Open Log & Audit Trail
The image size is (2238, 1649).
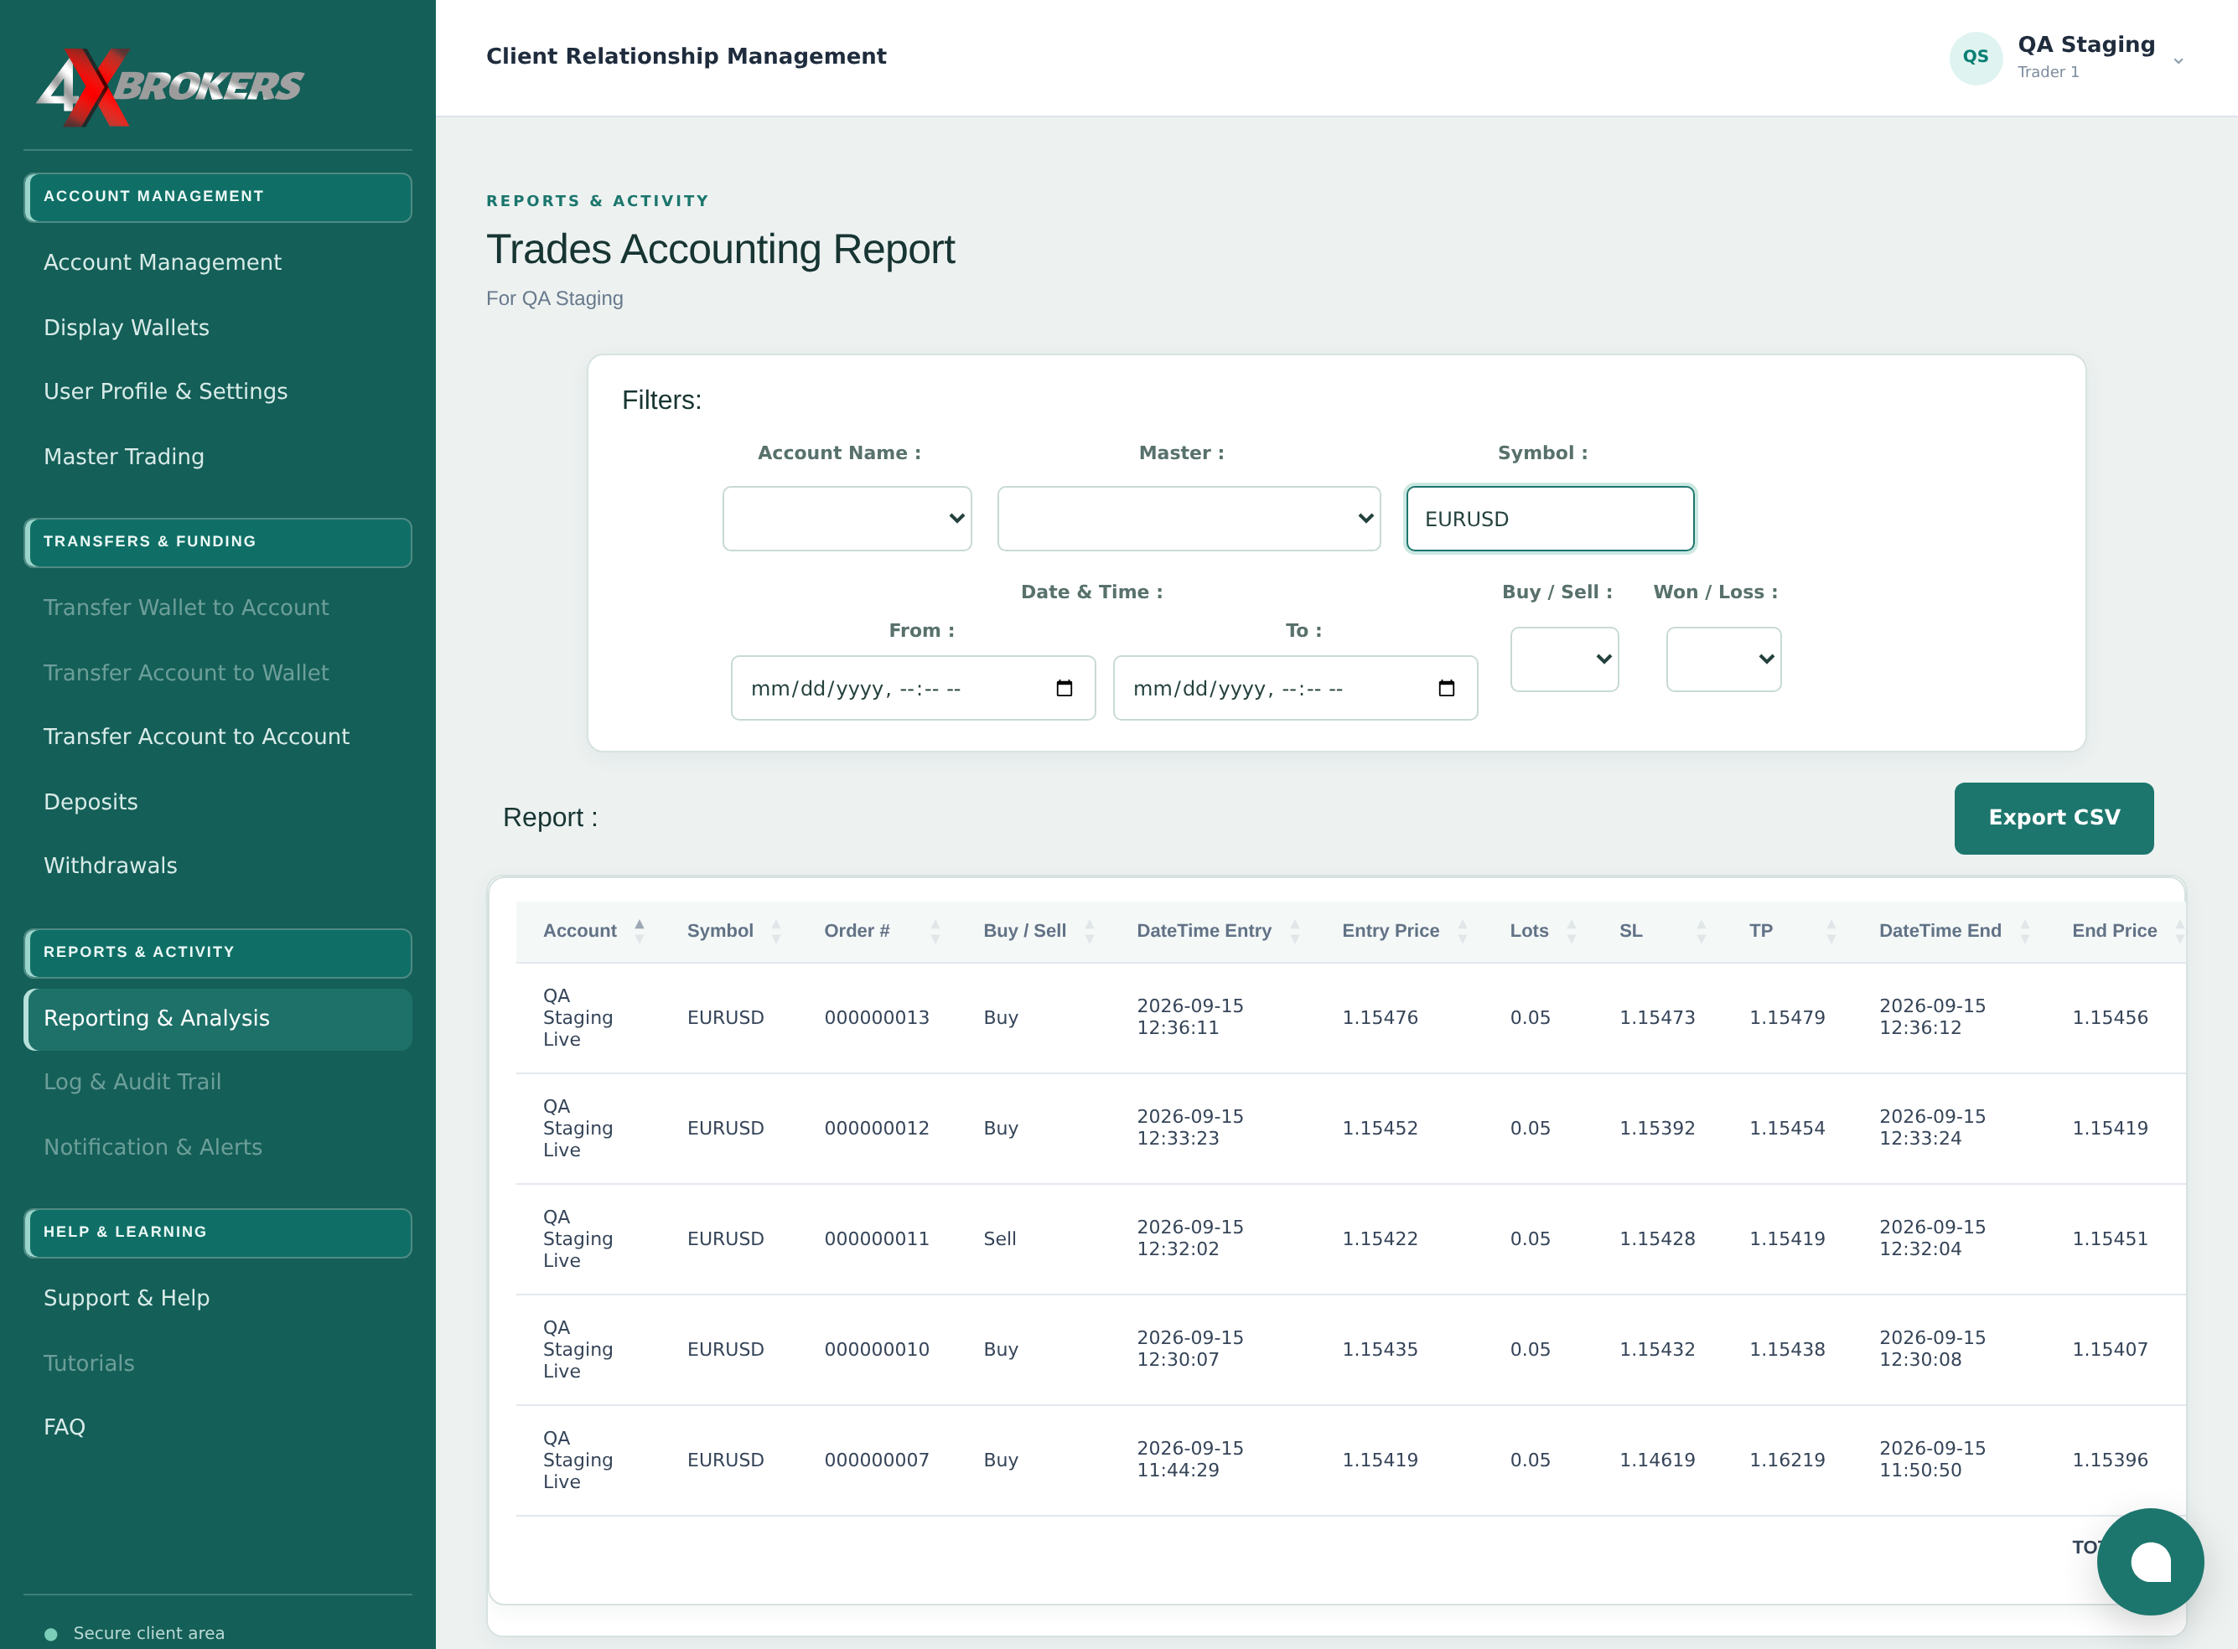[132, 1082]
